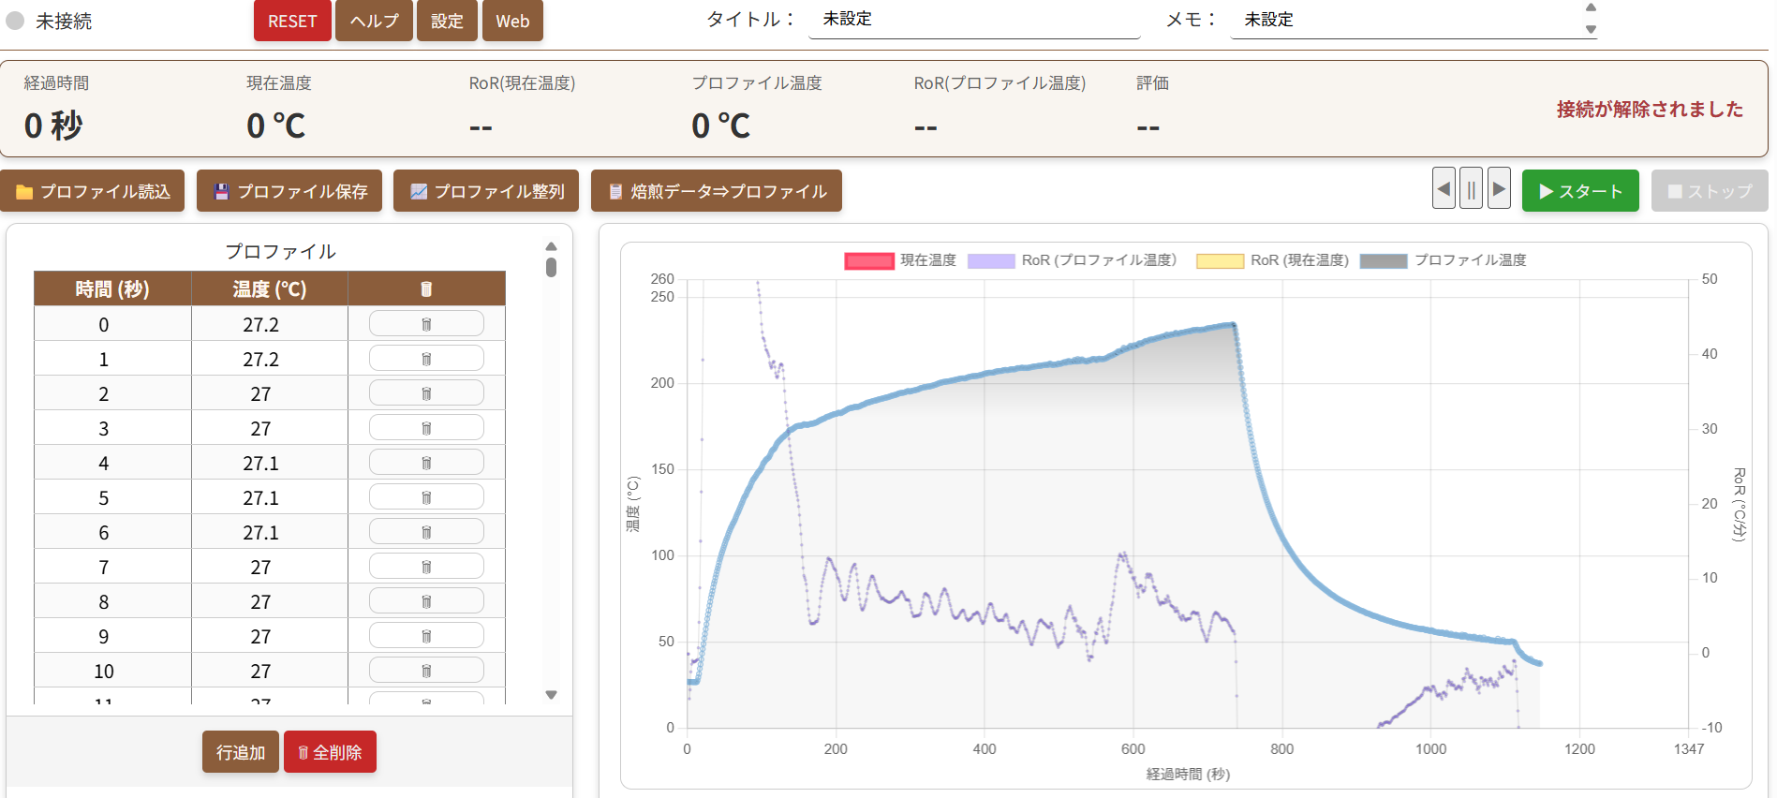Convert roast data via 焙煎データ⇒プロファイル button
The width and height of the screenshot is (1777, 798).
tap(717, 191)
